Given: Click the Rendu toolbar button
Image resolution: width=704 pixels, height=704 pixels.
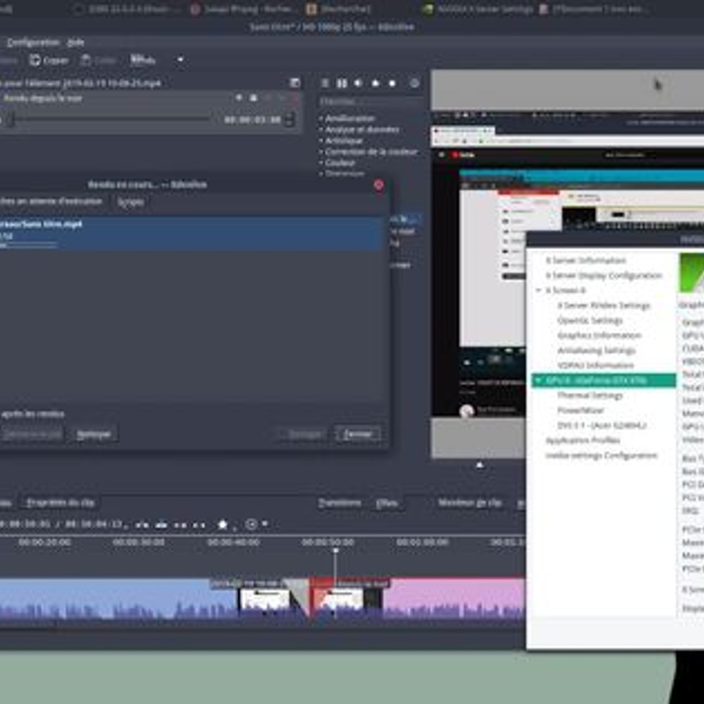Looking at the screenshot, I should 143,60.
